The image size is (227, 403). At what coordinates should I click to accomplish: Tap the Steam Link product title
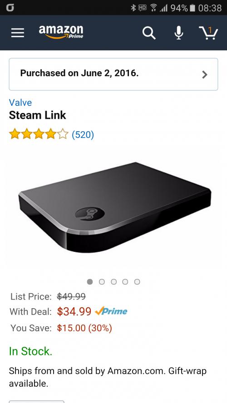(38, 115)
